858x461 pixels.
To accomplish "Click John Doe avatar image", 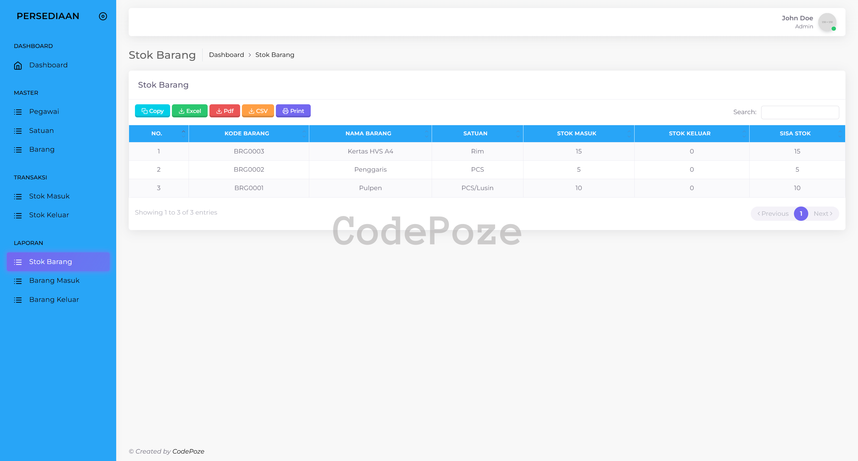I will pyautogui.click(x=827, y=22).
